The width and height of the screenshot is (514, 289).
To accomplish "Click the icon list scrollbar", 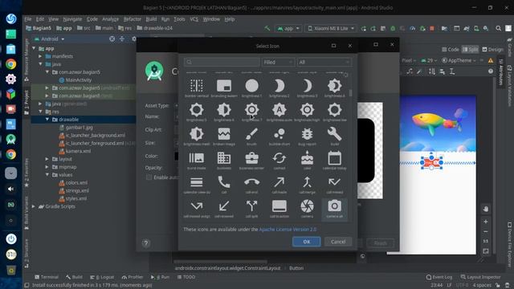I will point(350,93).
